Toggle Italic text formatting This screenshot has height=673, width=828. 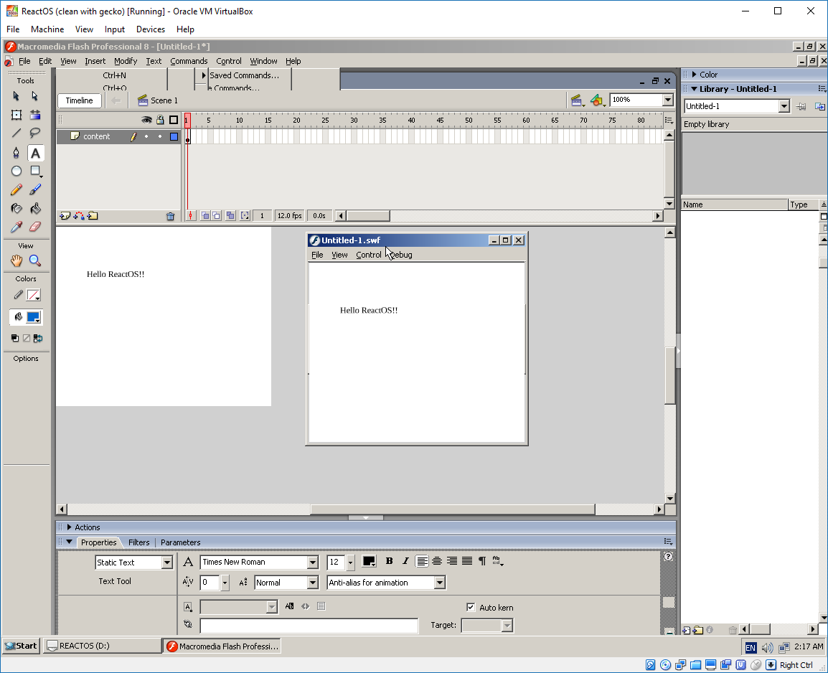click(x=405, y=561)
